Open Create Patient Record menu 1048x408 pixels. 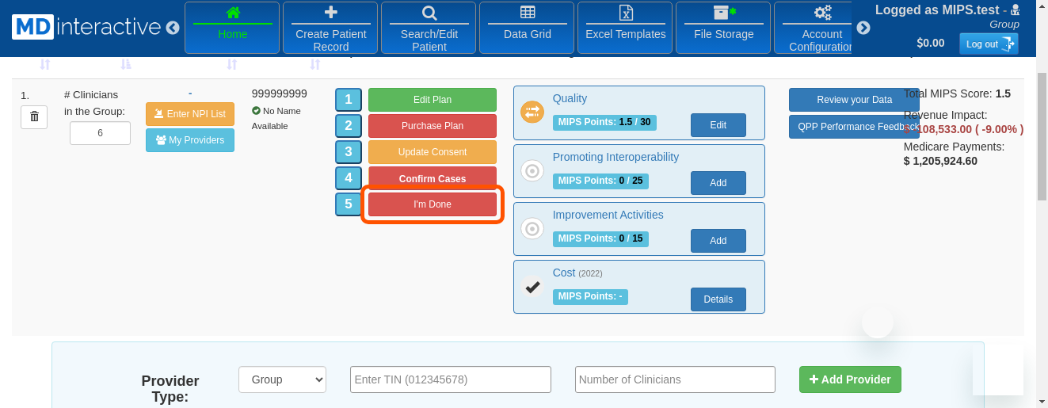(330, 28)
